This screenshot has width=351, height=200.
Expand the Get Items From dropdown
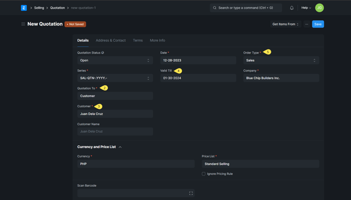click(x=285, y=24)
